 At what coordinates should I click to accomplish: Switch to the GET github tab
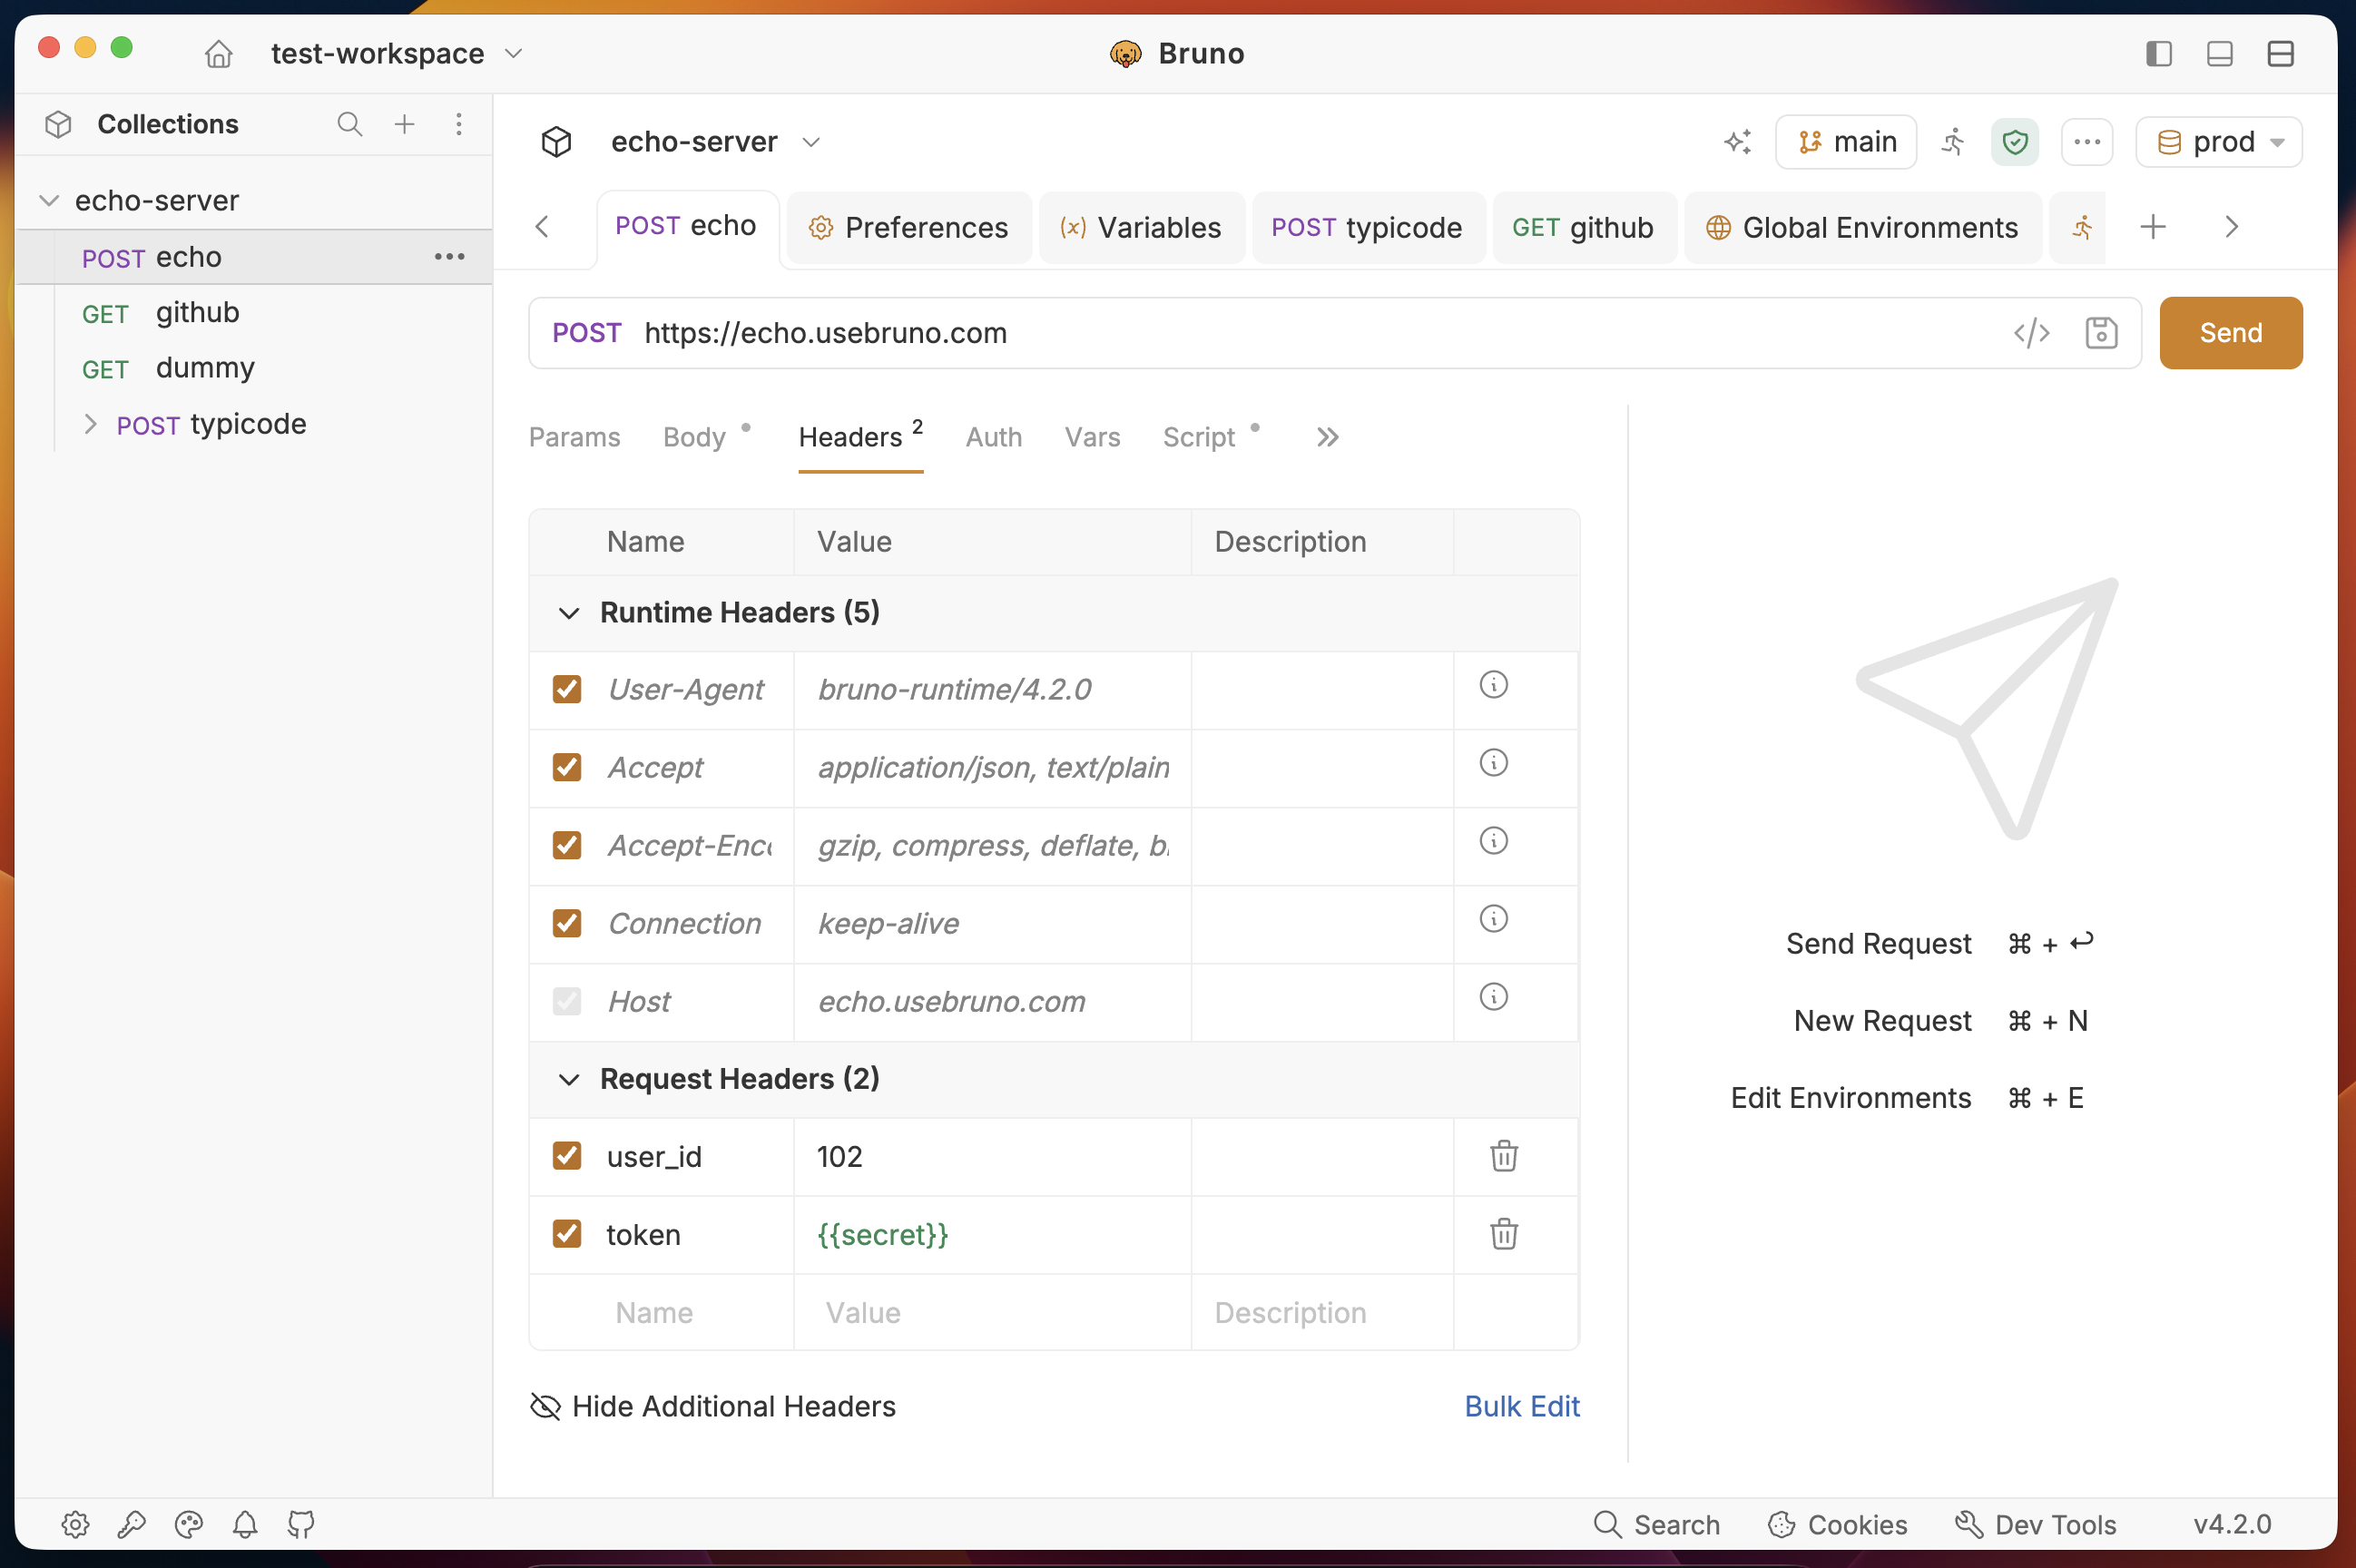coord(1583,228)
